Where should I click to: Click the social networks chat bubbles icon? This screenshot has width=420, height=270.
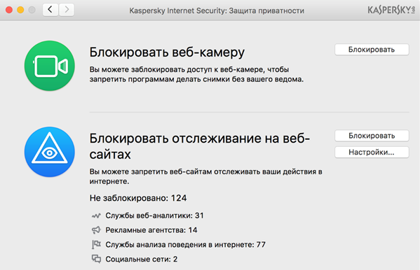click(x=96, y=259)
